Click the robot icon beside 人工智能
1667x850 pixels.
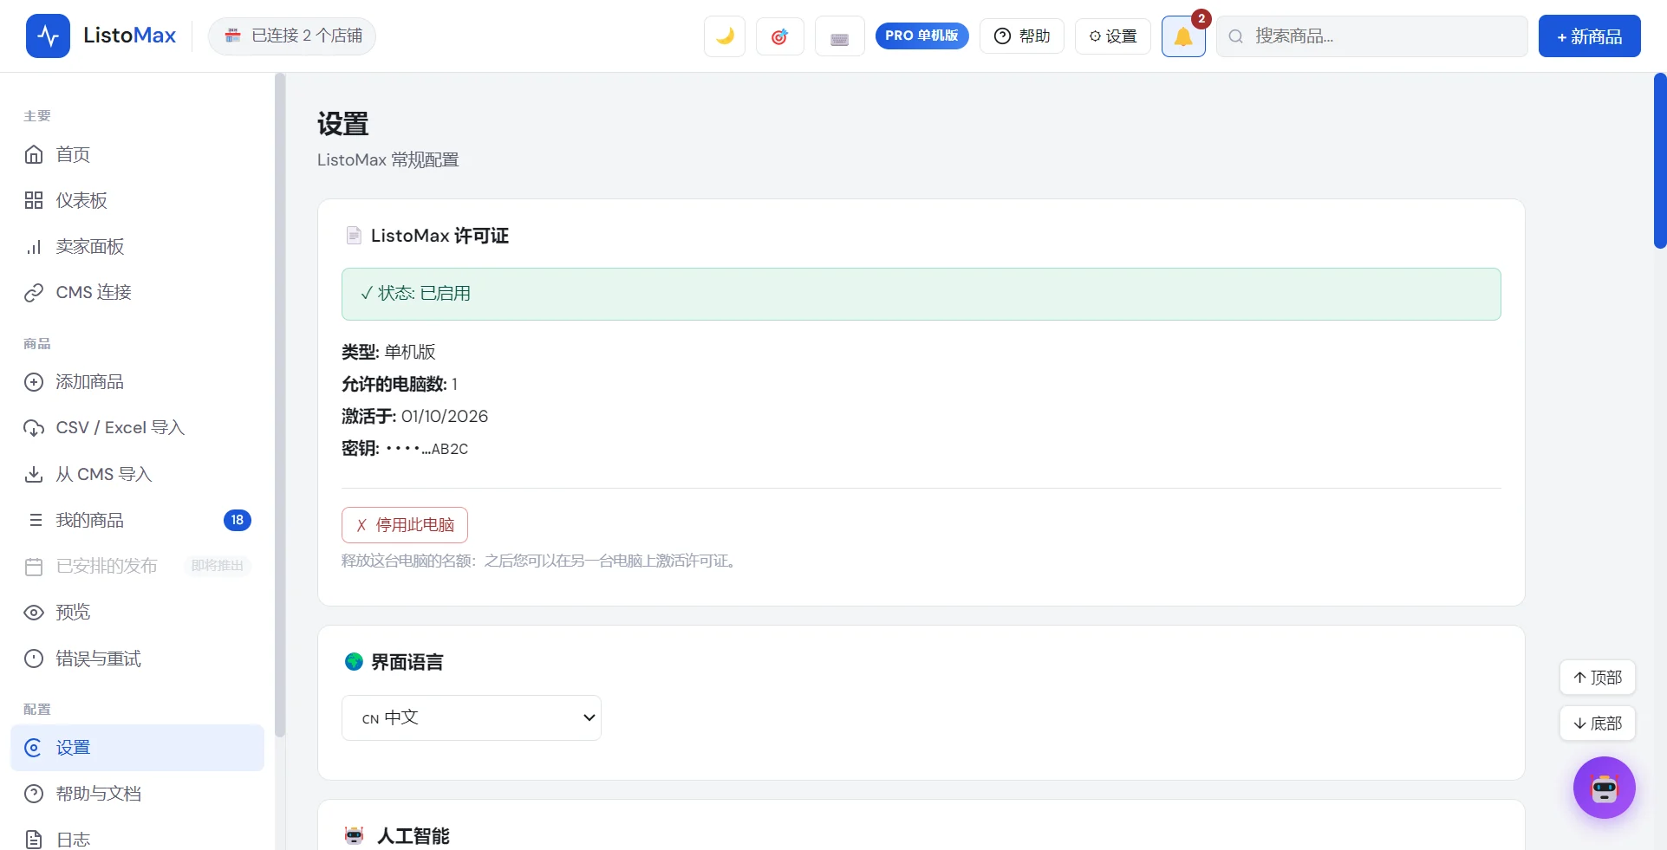(x=354, y=835)
